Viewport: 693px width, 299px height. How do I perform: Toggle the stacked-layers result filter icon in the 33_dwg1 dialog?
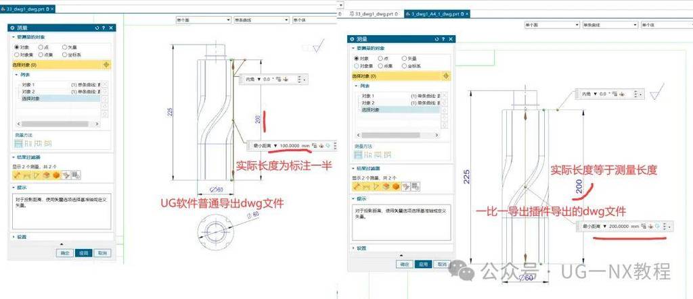click(x=47, y=175)
